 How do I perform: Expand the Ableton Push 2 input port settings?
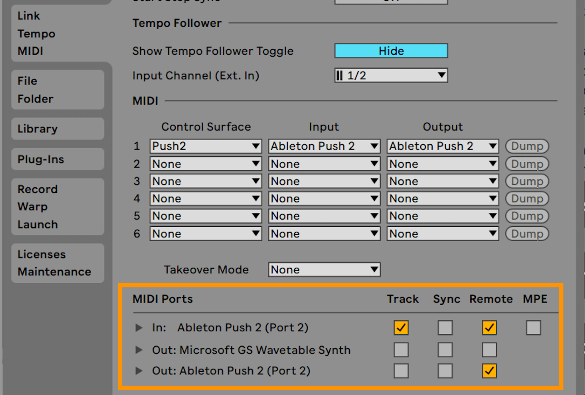(x=139, y=327)
